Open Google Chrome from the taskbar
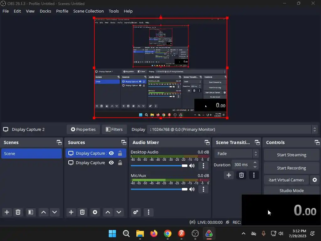The width and height of the screenshot is (321, 241). pos(168,233)
